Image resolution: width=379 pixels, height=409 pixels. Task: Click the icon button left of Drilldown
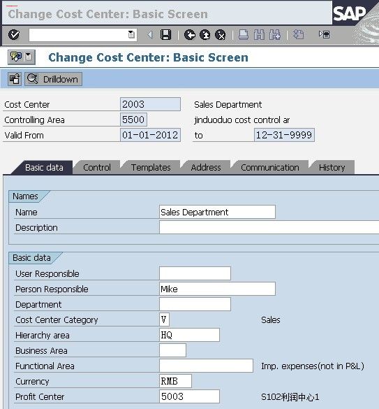tap(15, 79)
